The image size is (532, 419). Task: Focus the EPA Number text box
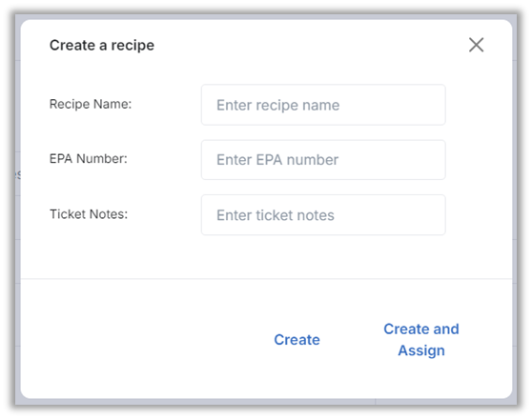(x=323, y=160)
